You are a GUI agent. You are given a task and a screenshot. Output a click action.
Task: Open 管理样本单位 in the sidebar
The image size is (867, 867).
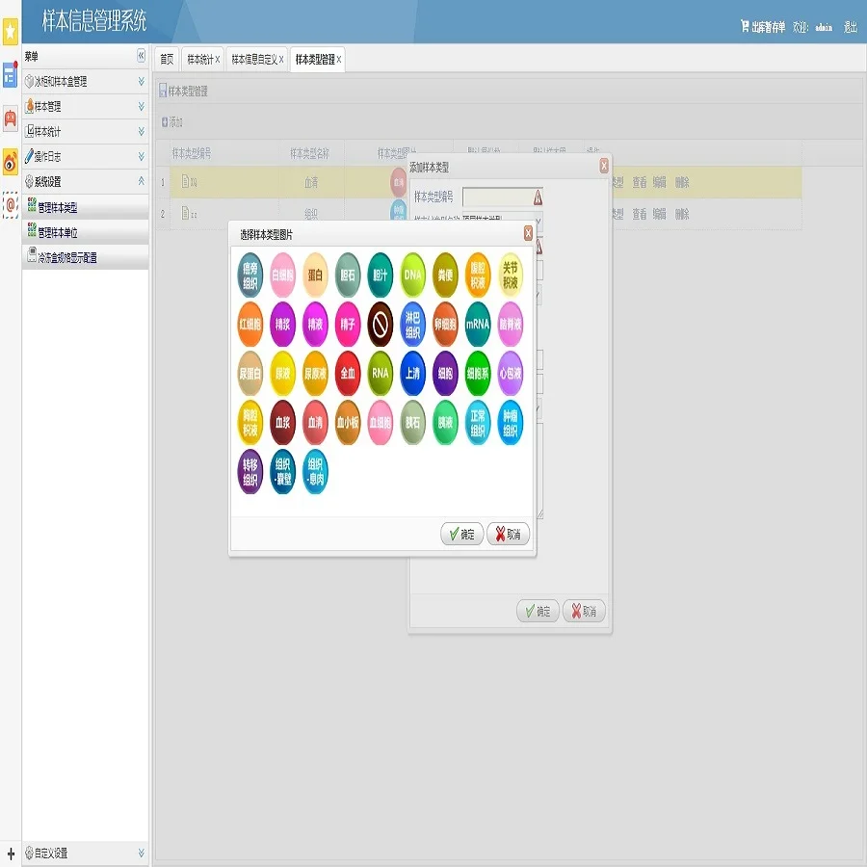point(85,232)
